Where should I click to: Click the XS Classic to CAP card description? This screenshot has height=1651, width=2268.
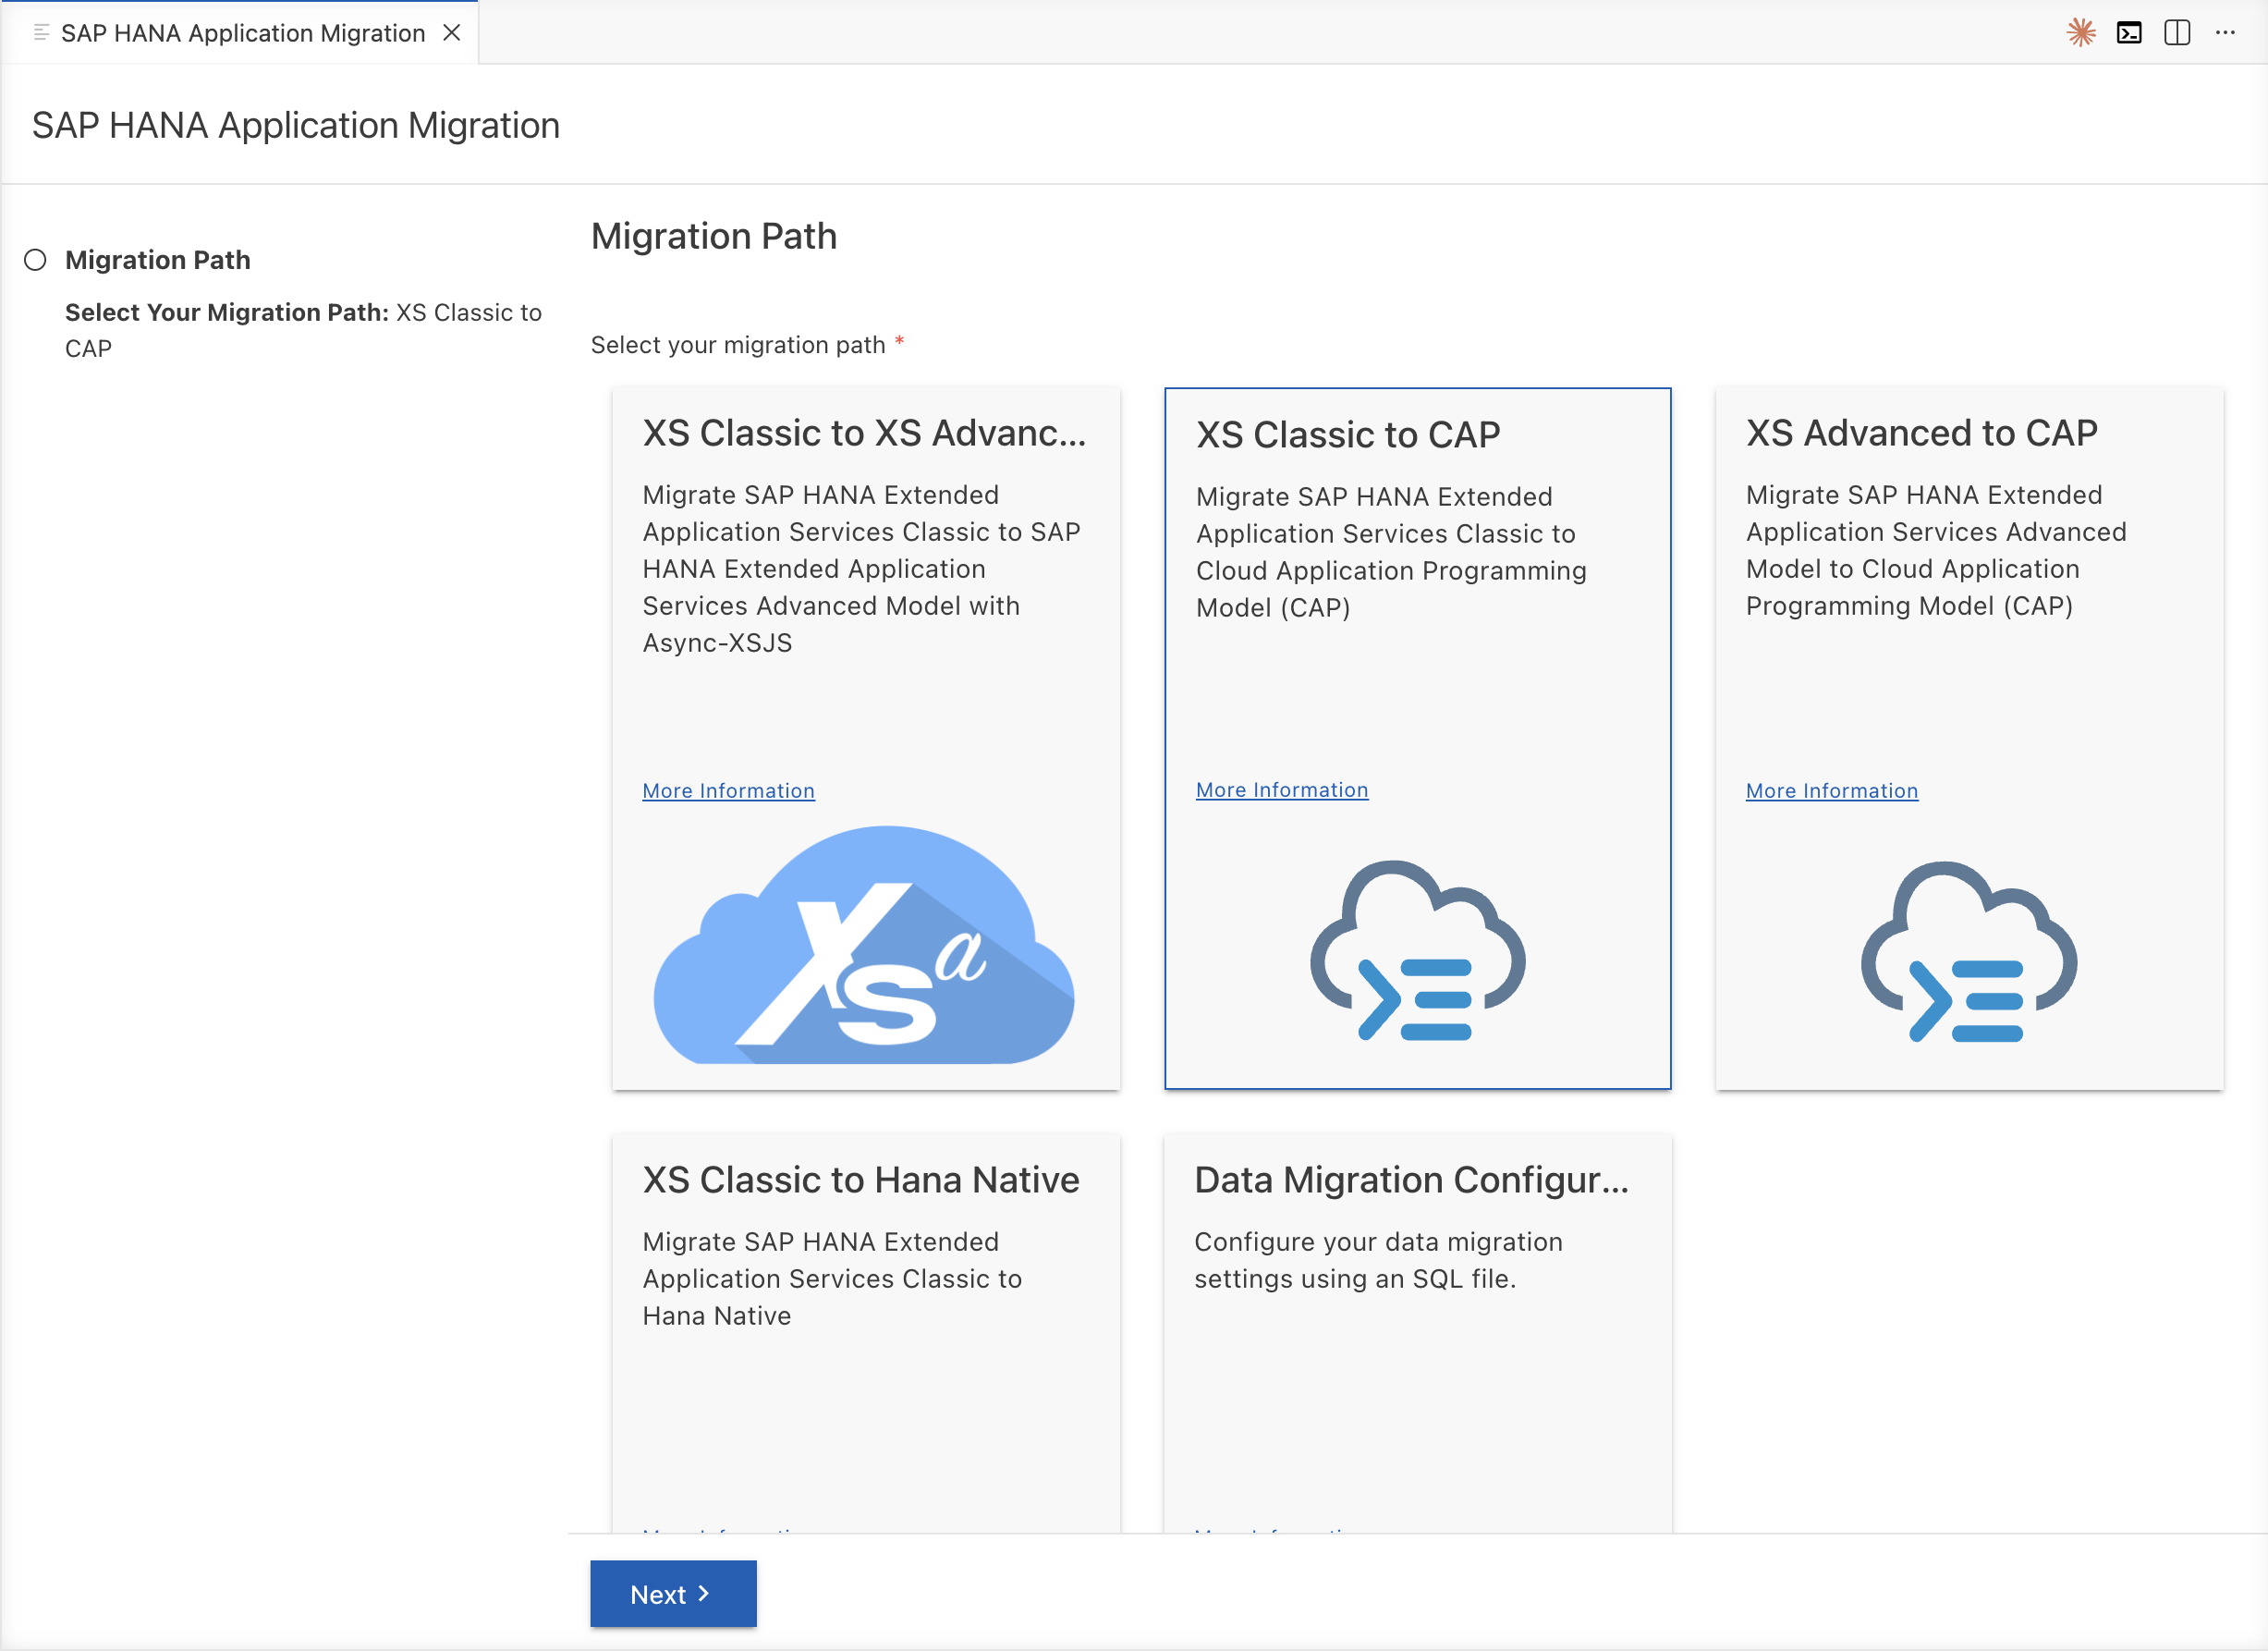(1391, 552)
